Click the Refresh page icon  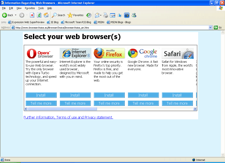[39, 15]
